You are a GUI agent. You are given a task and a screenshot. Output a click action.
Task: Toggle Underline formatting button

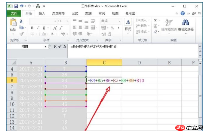[x=44, y=28]
